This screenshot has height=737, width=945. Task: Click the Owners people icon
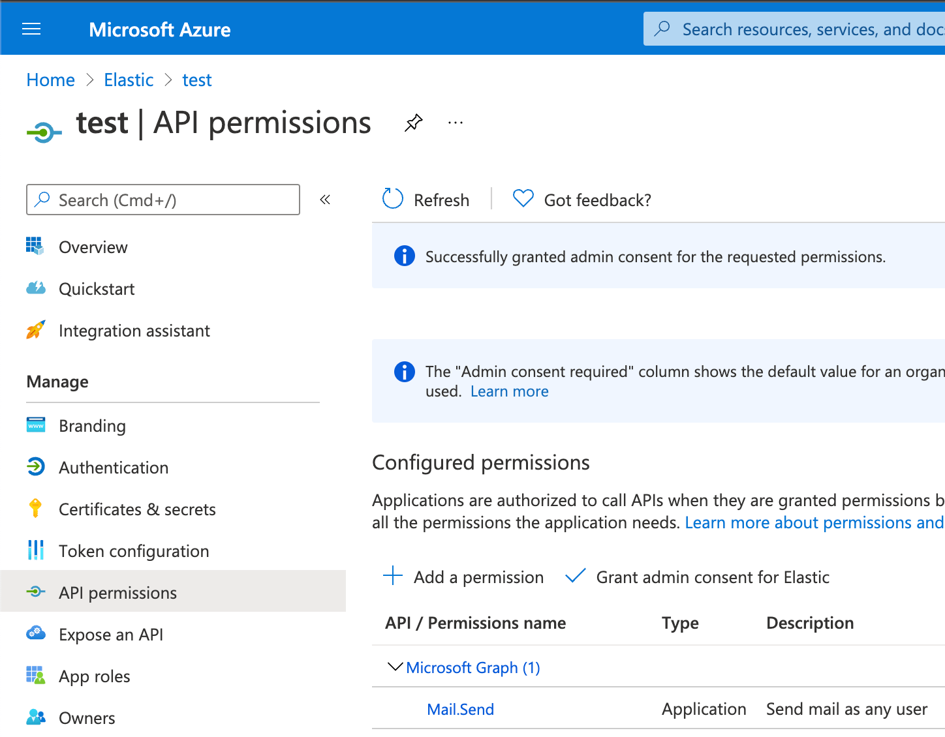[36, 717]
